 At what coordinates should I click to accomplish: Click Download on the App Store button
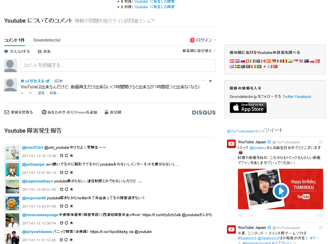[248, 108]
